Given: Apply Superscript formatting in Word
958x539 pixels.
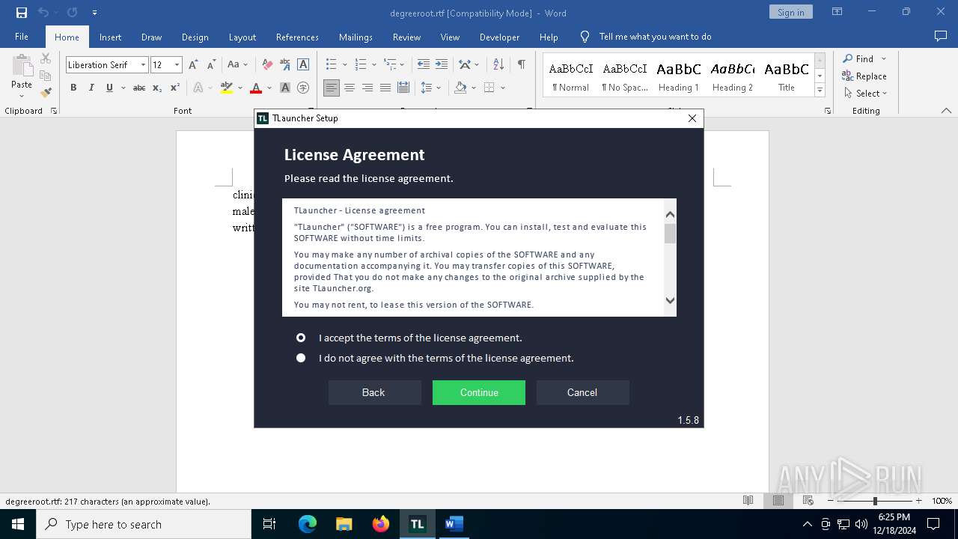Looking at the screenshot, I should click(x=175, y=88).
